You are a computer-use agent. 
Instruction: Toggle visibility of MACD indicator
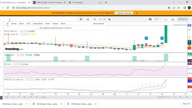tap(27, 79)
